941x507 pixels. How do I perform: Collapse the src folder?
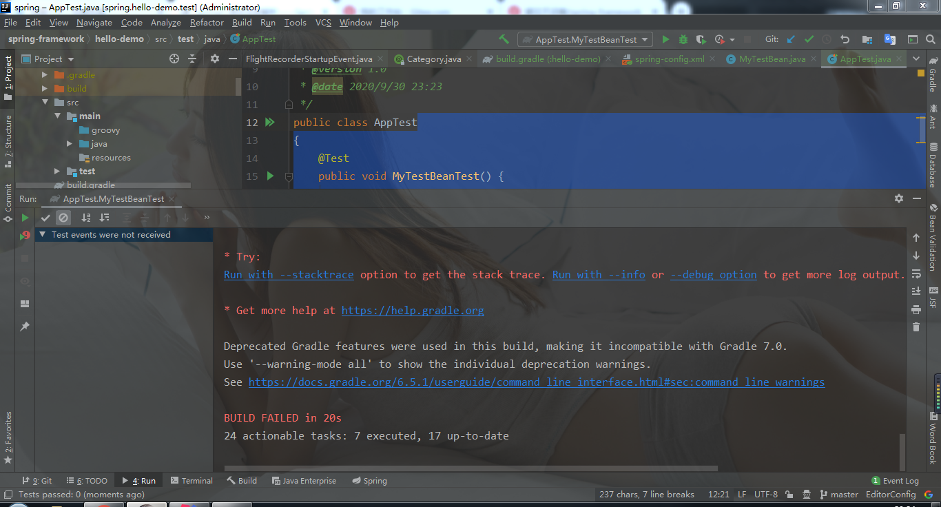click(45, 102)
